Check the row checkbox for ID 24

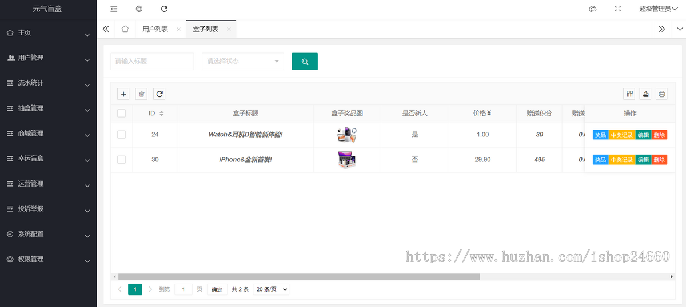pyautogui.click(x=121, y=135)
